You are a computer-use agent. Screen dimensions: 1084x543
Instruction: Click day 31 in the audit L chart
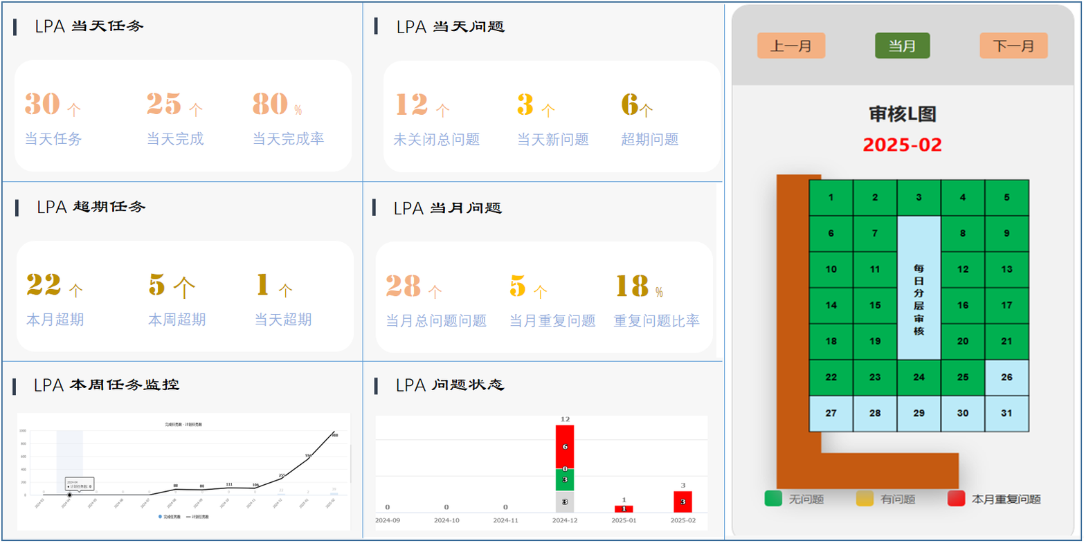pos(1006,413)
